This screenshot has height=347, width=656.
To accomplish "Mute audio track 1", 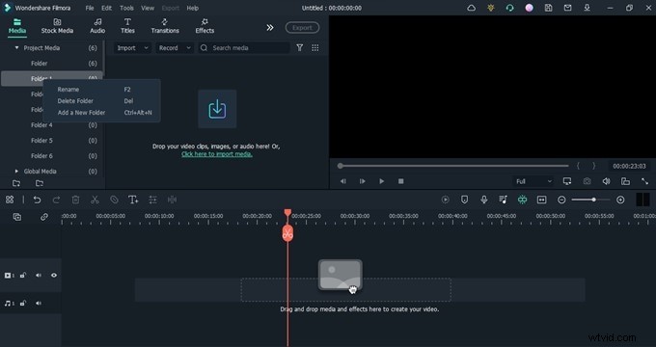I will coord(39,303).
